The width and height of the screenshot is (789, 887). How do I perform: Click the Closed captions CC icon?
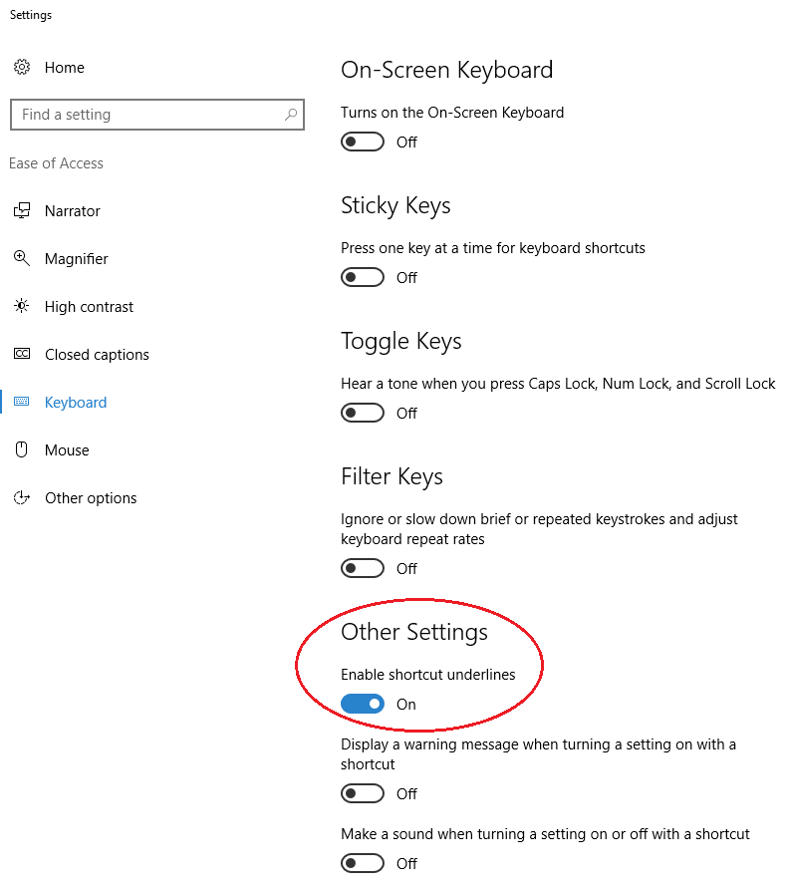click(21, 355)
